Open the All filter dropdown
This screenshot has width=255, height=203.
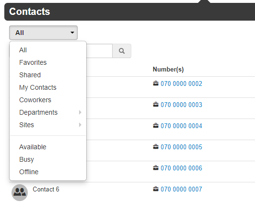[x=43, y=33]
